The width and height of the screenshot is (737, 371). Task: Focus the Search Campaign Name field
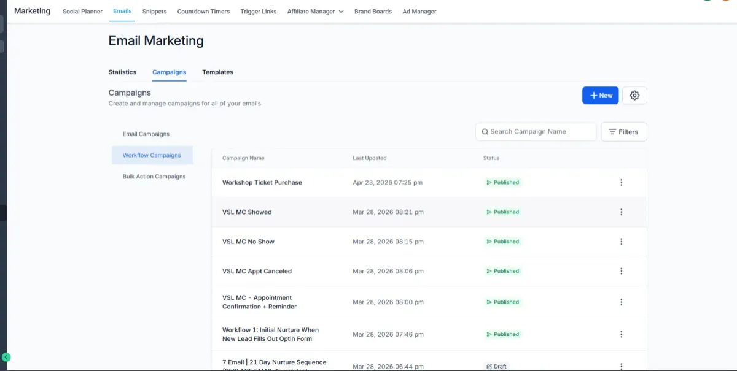point(536,132)
